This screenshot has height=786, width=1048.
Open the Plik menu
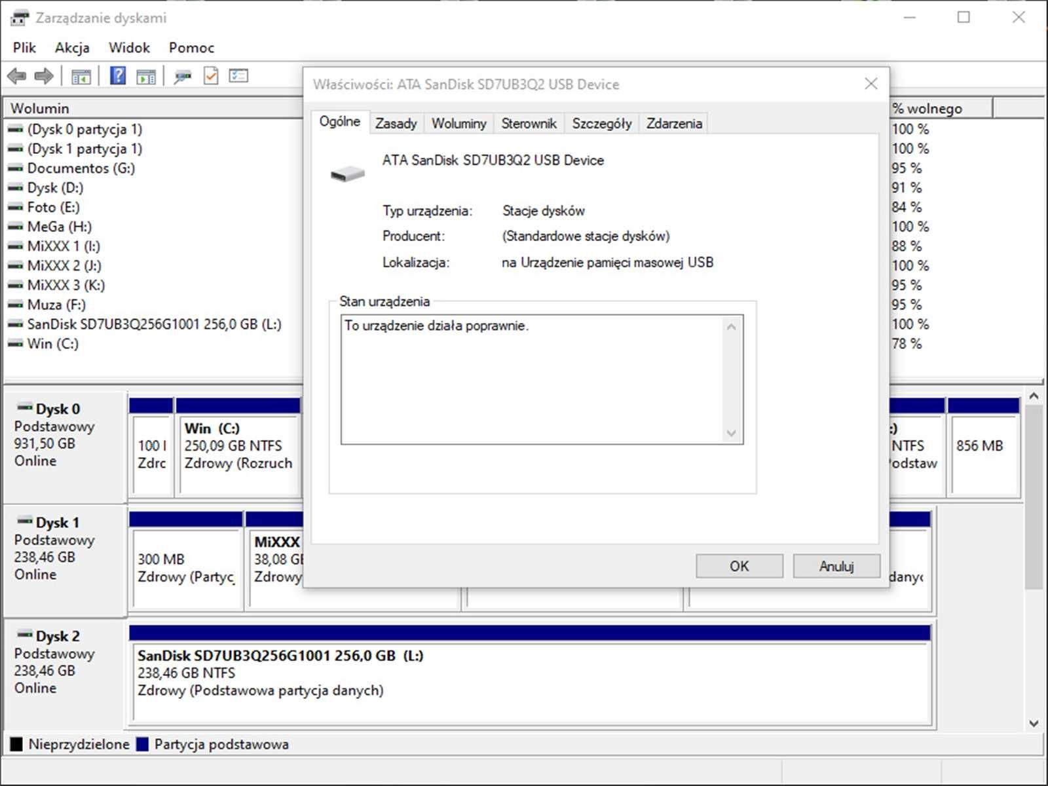click(24, 48)
